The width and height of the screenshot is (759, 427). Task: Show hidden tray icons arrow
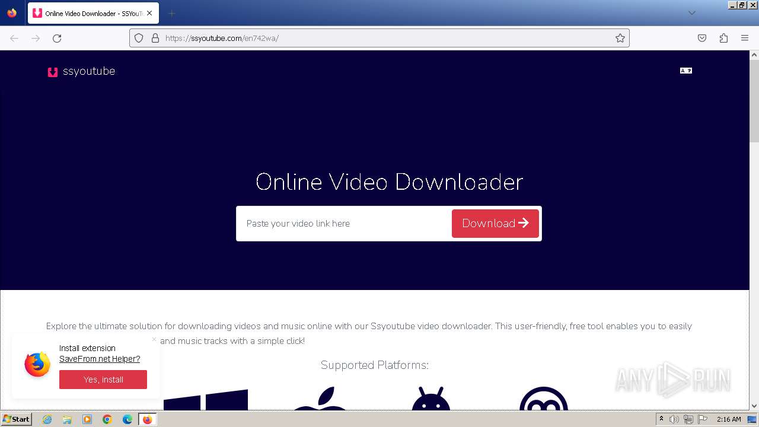pos(661,419)
